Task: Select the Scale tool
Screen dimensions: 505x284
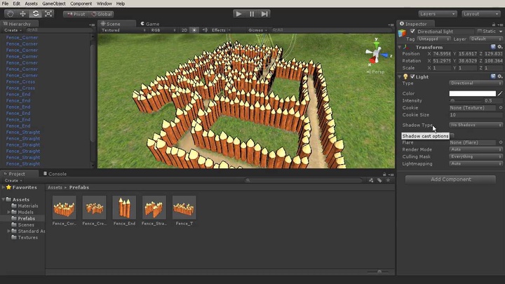Action: [48, 13]
